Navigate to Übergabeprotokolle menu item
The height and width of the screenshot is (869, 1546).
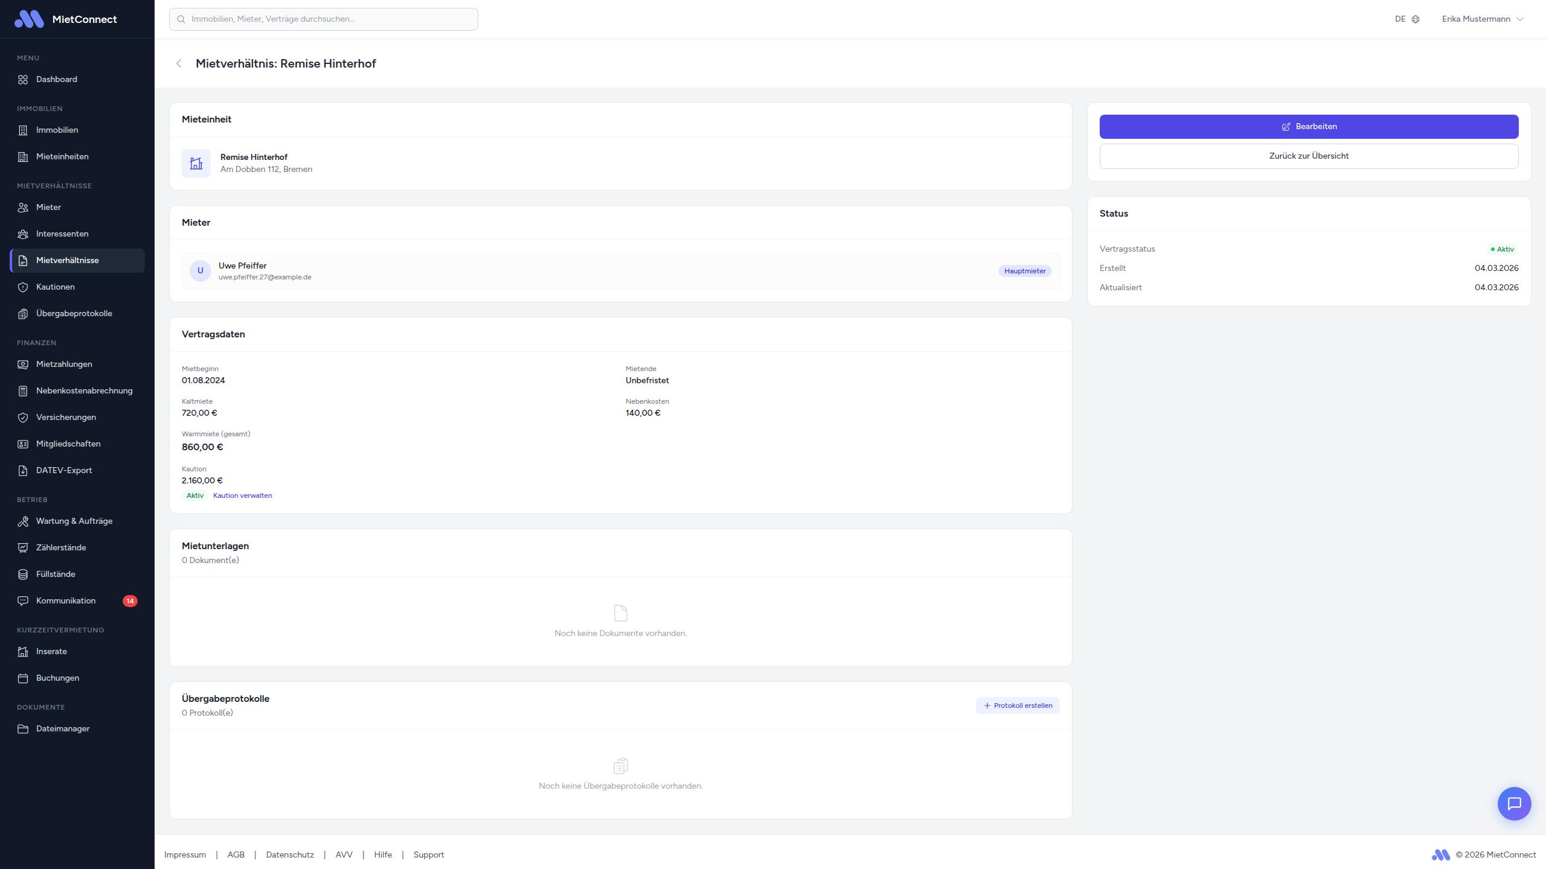[74, 314]
